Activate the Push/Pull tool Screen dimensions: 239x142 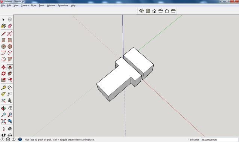(10, 67)
